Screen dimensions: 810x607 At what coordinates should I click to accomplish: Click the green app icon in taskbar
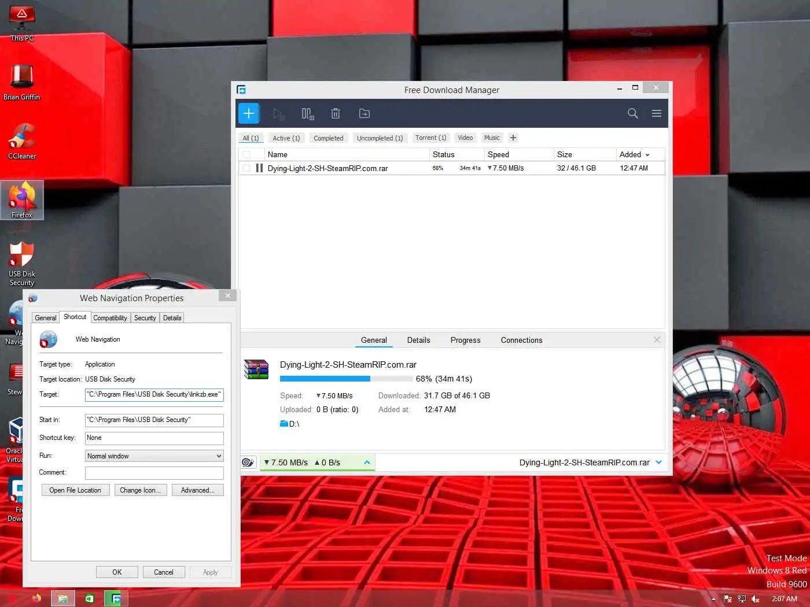coord(90,598)
